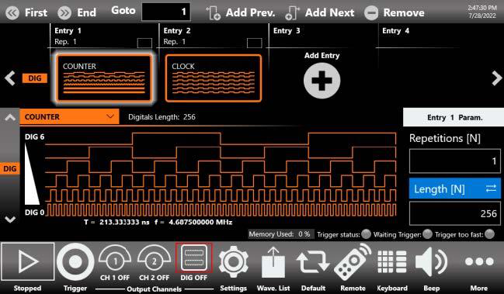
Task: Open the Entry 1 Param. tab
Action: point(454,117)
